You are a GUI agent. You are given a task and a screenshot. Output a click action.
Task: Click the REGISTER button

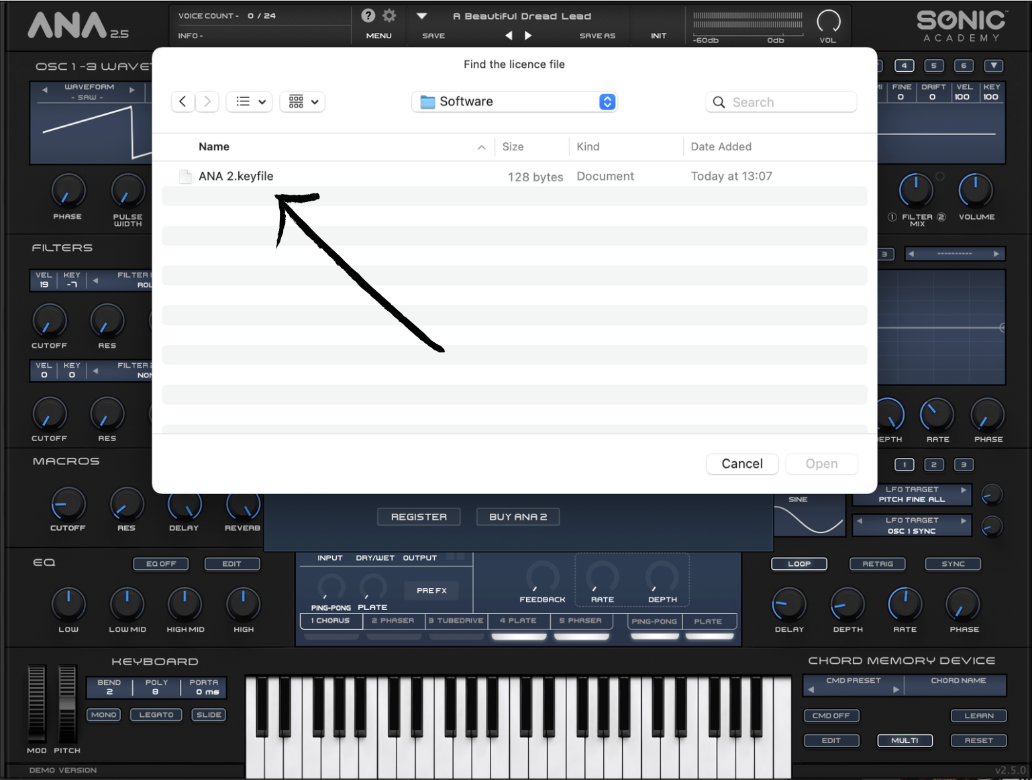[x=419, y=517]
